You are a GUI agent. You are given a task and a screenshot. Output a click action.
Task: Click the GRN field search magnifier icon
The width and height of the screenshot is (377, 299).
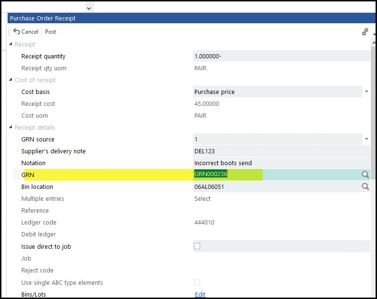365,175
